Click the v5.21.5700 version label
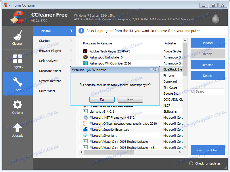Viewport: 230px width, 172px height. [x=39, y=21]
